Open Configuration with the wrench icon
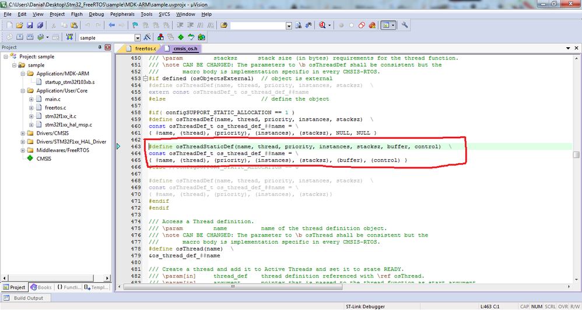Viewport: 582px width, 310px height. pos(405,25)
